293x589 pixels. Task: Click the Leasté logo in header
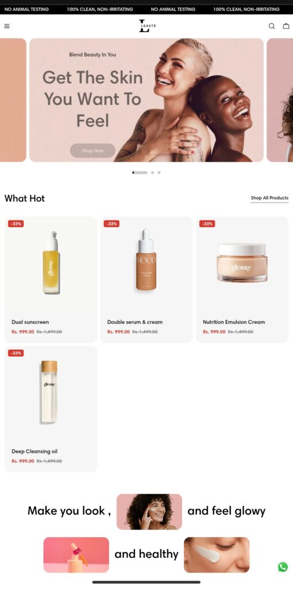click(x=146, y=26)
